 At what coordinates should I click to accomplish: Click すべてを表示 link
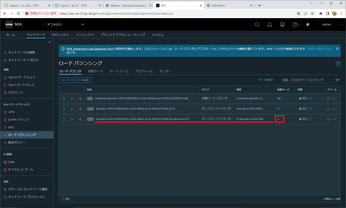(266, 80)
